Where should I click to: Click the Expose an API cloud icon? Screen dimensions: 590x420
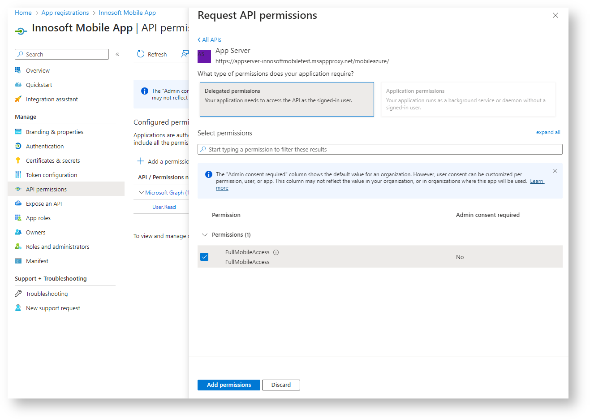(18, 204)
